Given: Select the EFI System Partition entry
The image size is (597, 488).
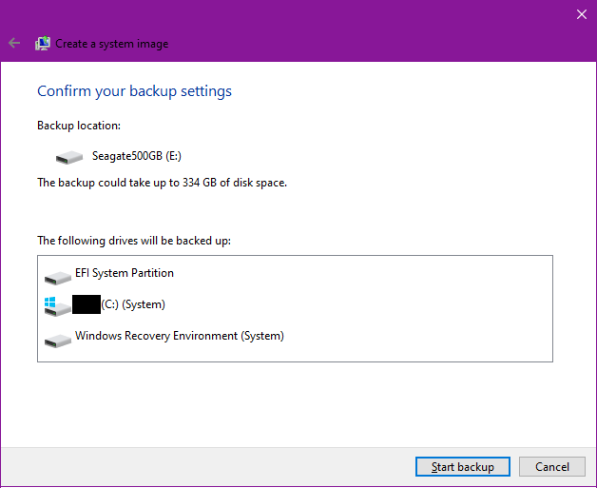Looking at the screenshot, I should [125, 273].
